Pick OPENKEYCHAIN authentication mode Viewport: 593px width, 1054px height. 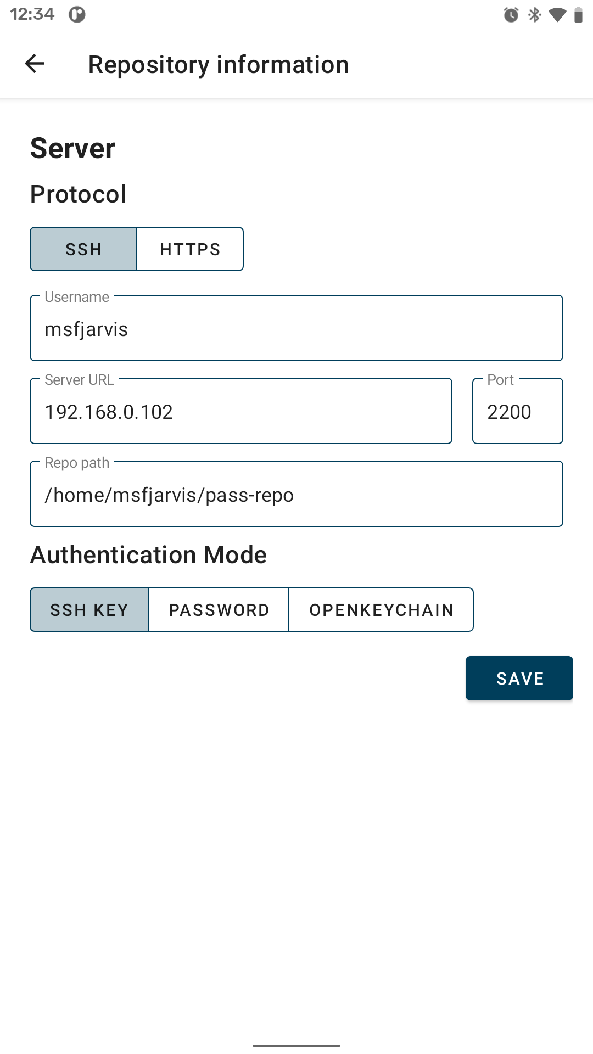pyautogui.click(x=381, y=610)
